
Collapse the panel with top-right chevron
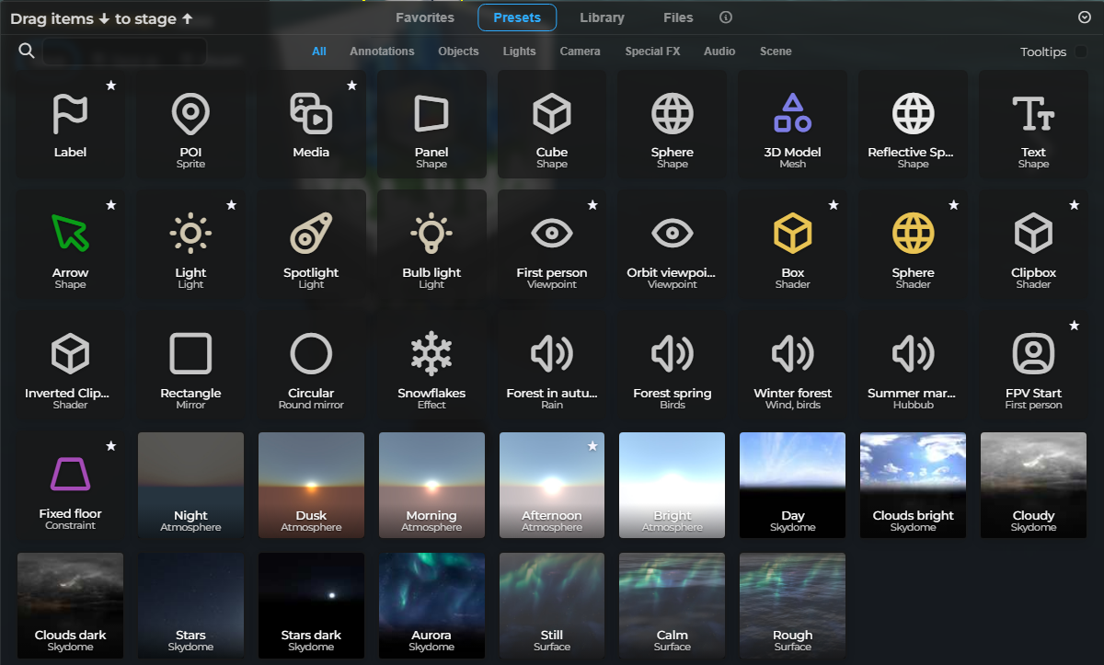1084,17
